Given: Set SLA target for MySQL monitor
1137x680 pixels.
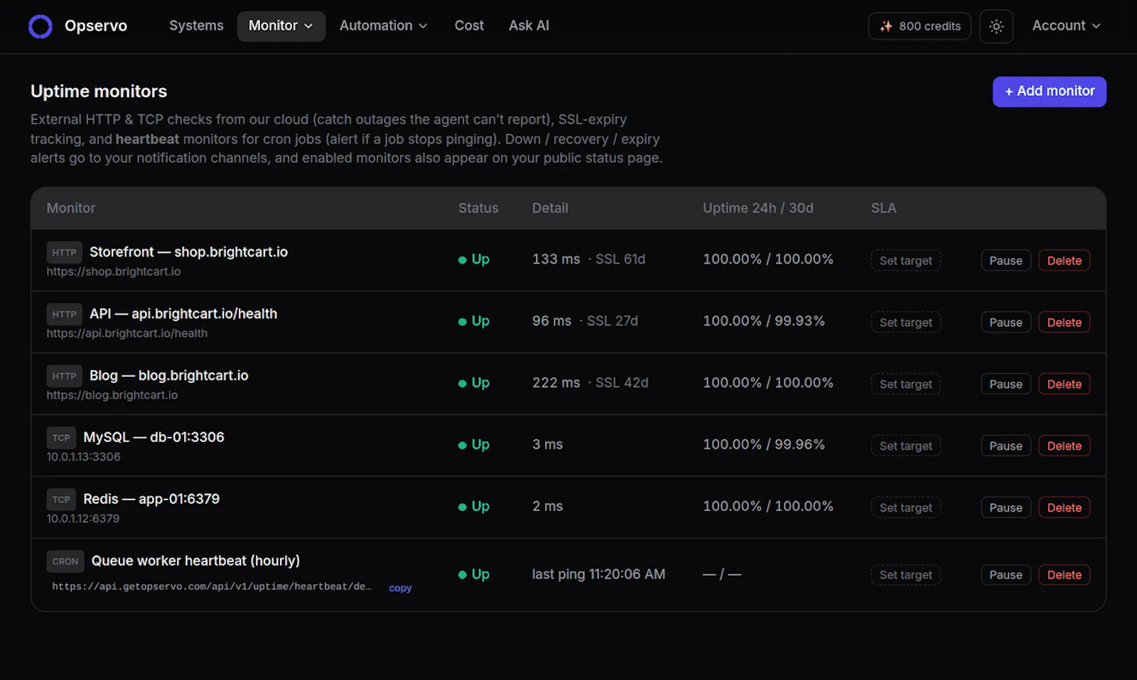Looking at the screenshot, I should pyautogui.click(x=905, y=446).
